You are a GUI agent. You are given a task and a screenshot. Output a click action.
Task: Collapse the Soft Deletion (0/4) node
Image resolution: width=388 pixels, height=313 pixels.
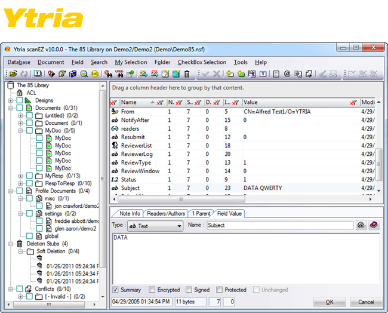[20, 251]
